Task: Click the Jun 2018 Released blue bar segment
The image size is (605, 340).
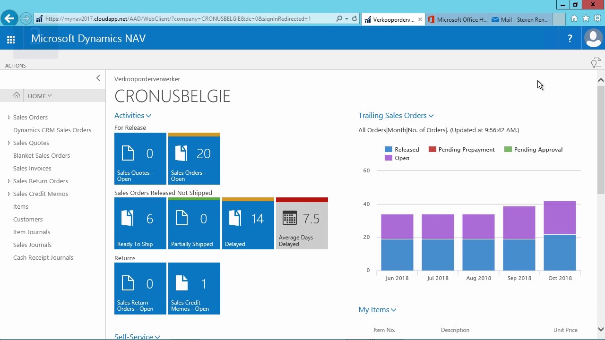Action: click(x=397, y=255)
